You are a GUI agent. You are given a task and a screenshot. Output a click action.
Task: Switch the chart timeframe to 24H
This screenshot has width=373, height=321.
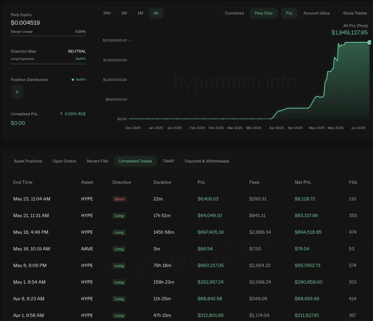107,13
